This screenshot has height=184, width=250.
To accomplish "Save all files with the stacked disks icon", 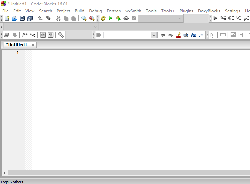I will pyautogui.click(x=30, y=18).
